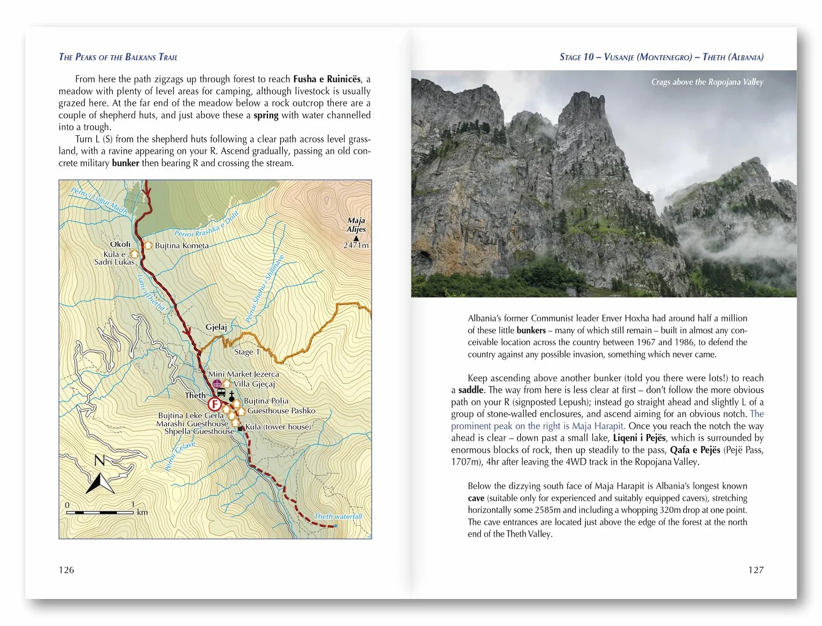This screenshot has width=822, height=626.
Task: Click the 'Përro i Lugui Madh' stream label
Action: tap(100, 201)
